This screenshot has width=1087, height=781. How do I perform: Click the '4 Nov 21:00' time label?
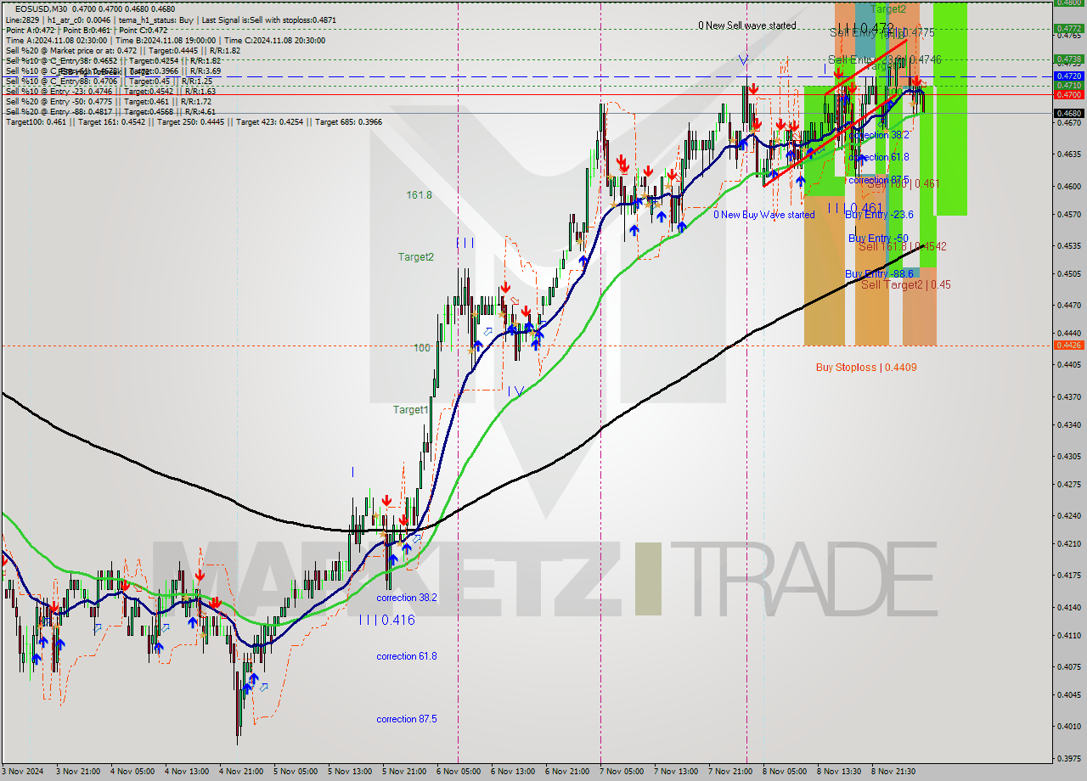click(x=241, y=772)
